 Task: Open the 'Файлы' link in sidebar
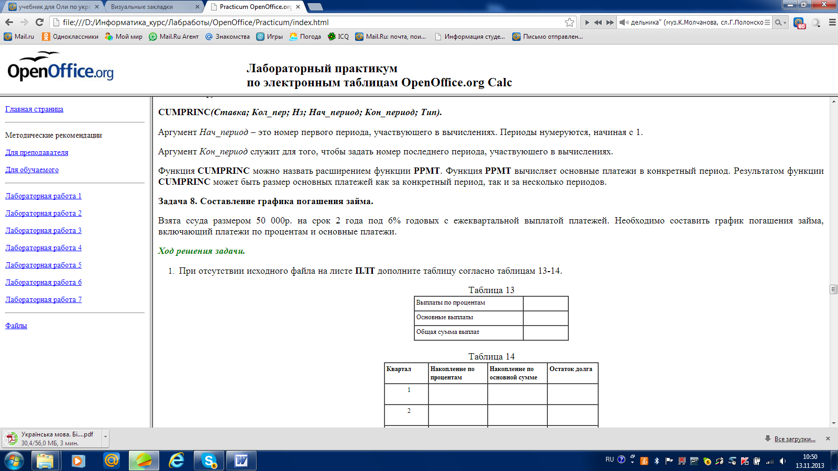(x=16, y=326)
